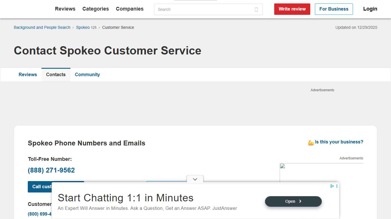Click the biceps emoji beside business question

[x=311, y=142]
